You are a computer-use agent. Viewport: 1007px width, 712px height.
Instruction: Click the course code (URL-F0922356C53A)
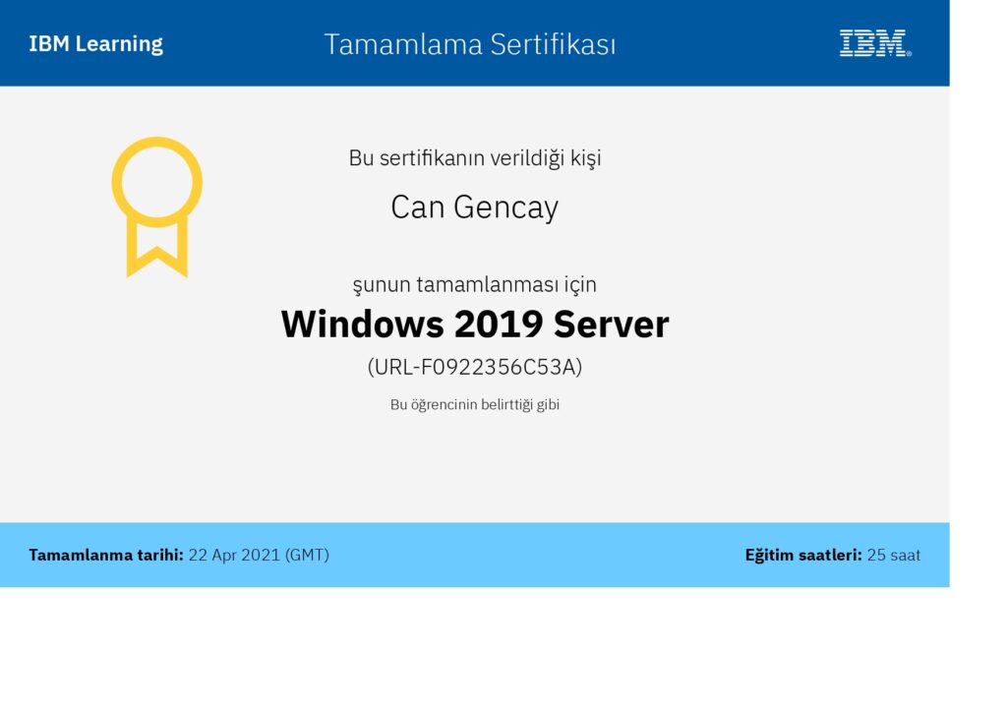(x=475, y=367)
